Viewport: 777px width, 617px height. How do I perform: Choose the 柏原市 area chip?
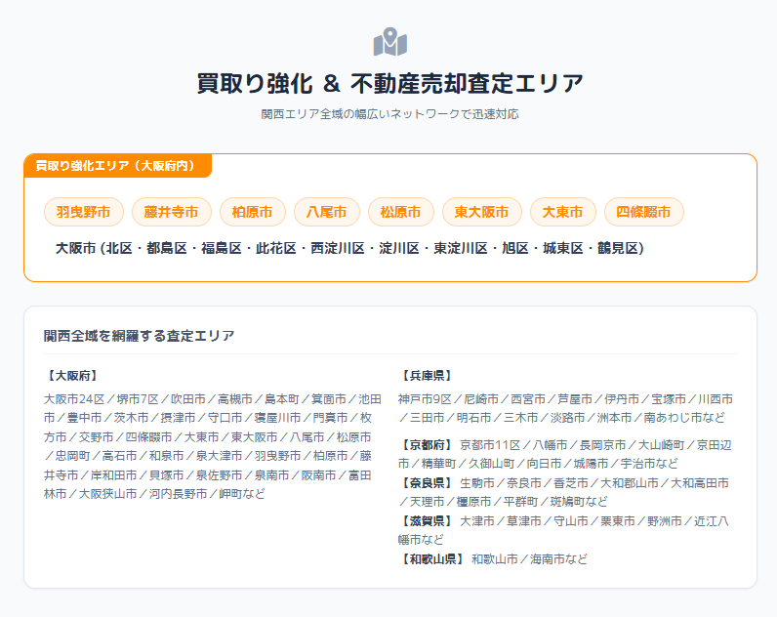252,212
